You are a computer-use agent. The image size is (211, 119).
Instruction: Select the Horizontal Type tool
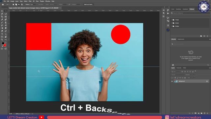pos(2,34)
